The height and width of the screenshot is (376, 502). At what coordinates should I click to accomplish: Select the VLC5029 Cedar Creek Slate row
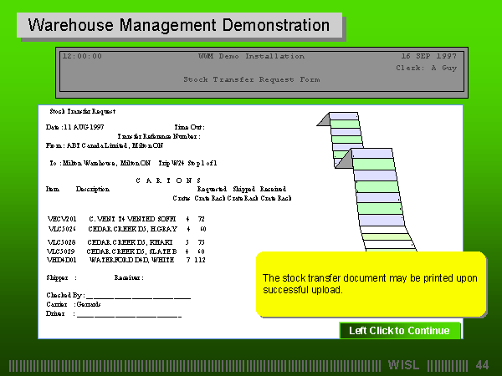click(x=125, y=251)
